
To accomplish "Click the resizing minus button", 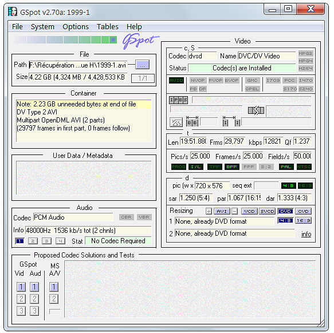I will [x=235, y=211].
